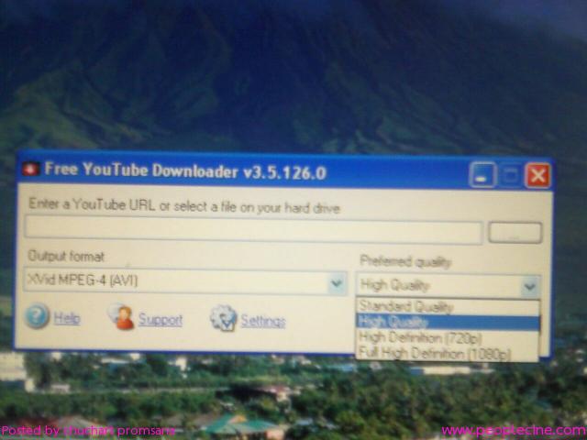The width and height of the screenshot is (587, 440).
Task: Collapse the Preferred quality dropdown arrow
Action: (530, 287)
